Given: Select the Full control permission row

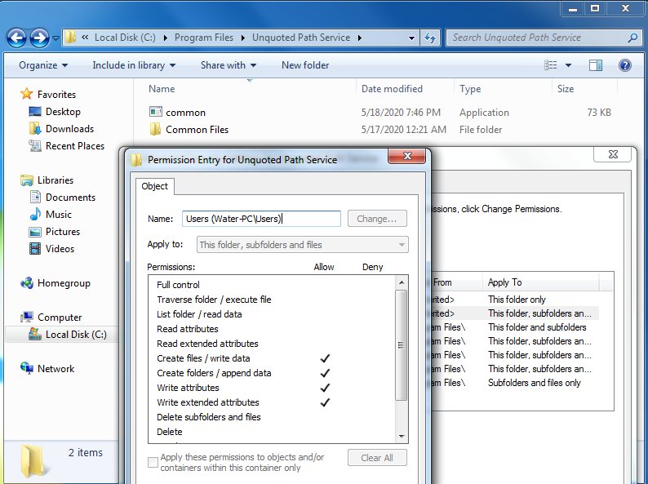Looking at the screenshot, I should coord(272,285).
